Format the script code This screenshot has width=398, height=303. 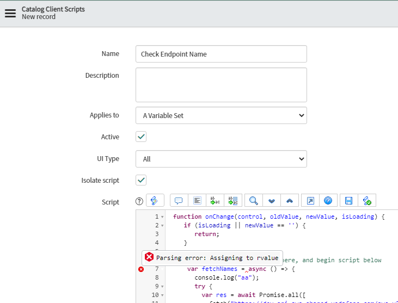click(197, 201)
